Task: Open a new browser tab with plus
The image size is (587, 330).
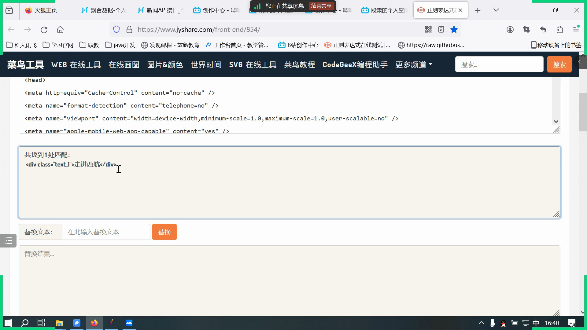Action: (x=478, y=10)
